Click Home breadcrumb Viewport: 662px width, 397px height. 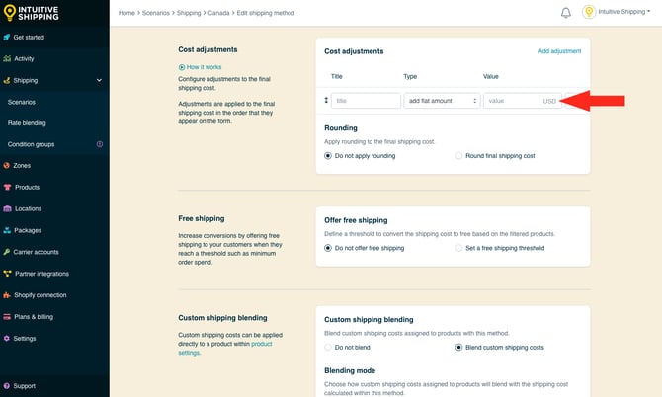click(x=126, y=13)
